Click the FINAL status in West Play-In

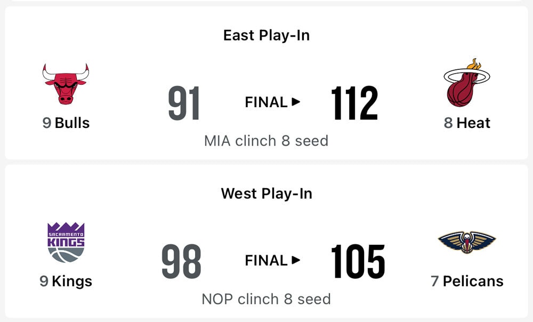pyautogui.click(x=266, y=260)
